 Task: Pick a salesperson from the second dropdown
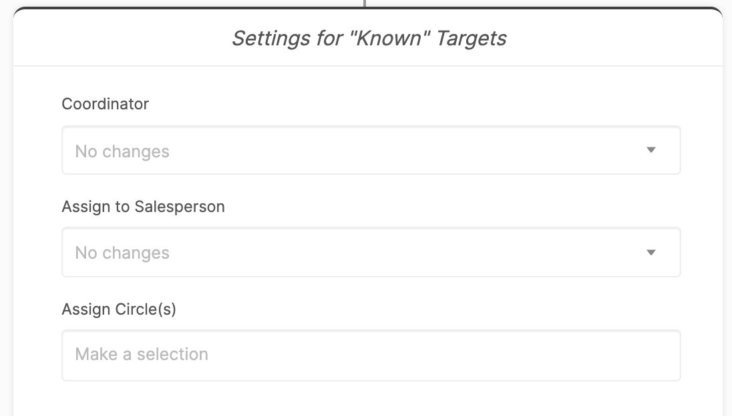(x=371, y=252)
